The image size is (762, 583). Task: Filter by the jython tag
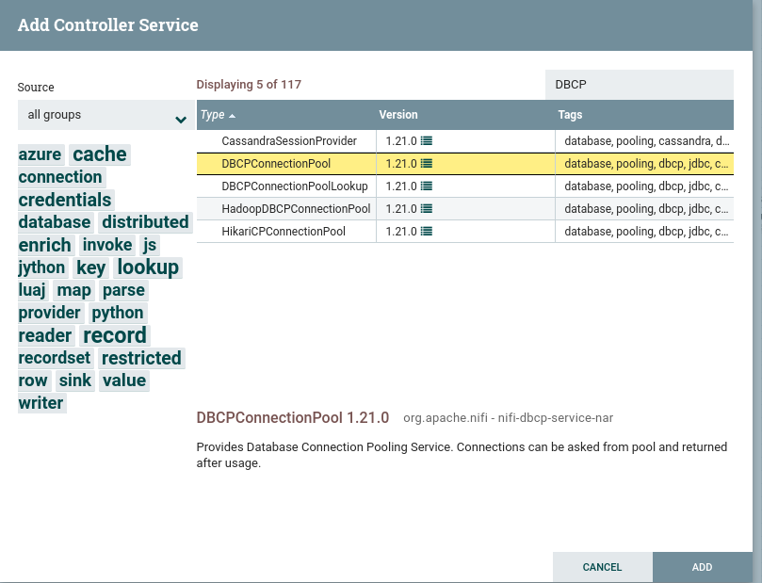click(x=41, y=267)
